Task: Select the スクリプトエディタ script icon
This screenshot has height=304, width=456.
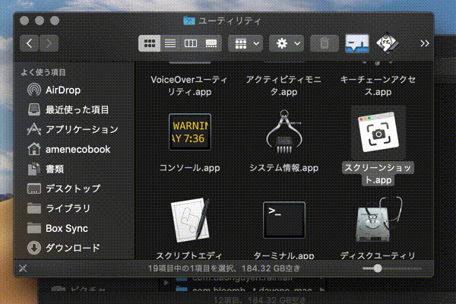Action: tap(189, 221)
